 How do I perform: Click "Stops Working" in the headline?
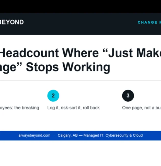pyautogui.click(x=68, y=67)
